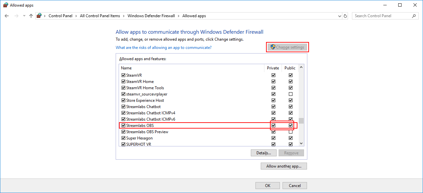Image resolution: width=423 pixels, height=193 pixels.
Task: Select the Streamlabs Chatbot ICMPv6 row
Action: (x=209, y=119)
